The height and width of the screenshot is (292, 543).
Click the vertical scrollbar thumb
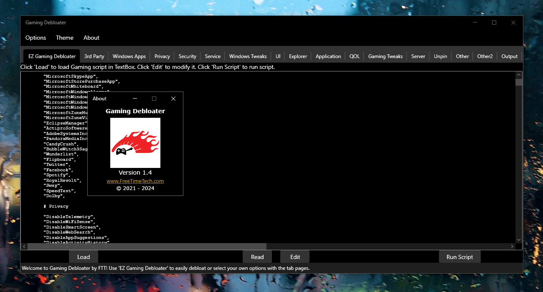(x=519, y=82)
